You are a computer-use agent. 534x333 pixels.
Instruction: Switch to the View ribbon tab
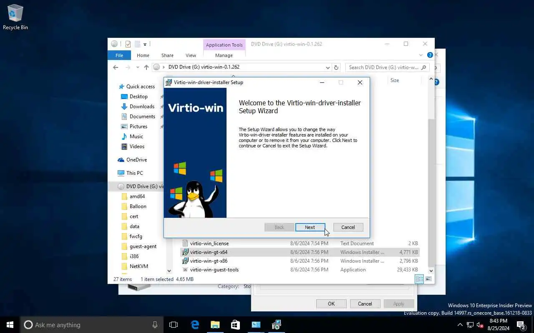(x=191, y=55)
